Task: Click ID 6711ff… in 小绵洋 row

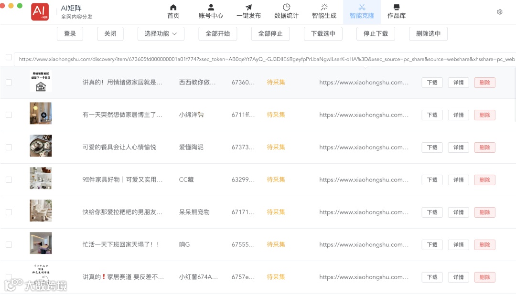Action: pos(243,115)
